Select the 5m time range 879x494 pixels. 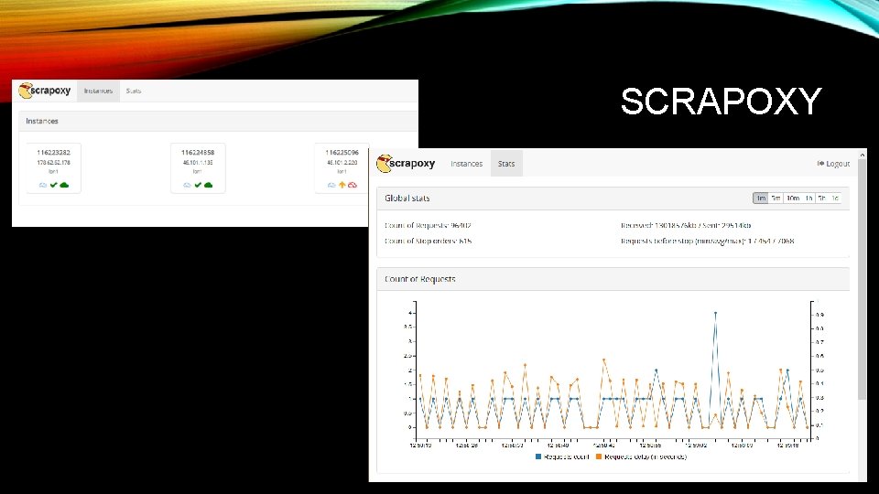(776, 199)
